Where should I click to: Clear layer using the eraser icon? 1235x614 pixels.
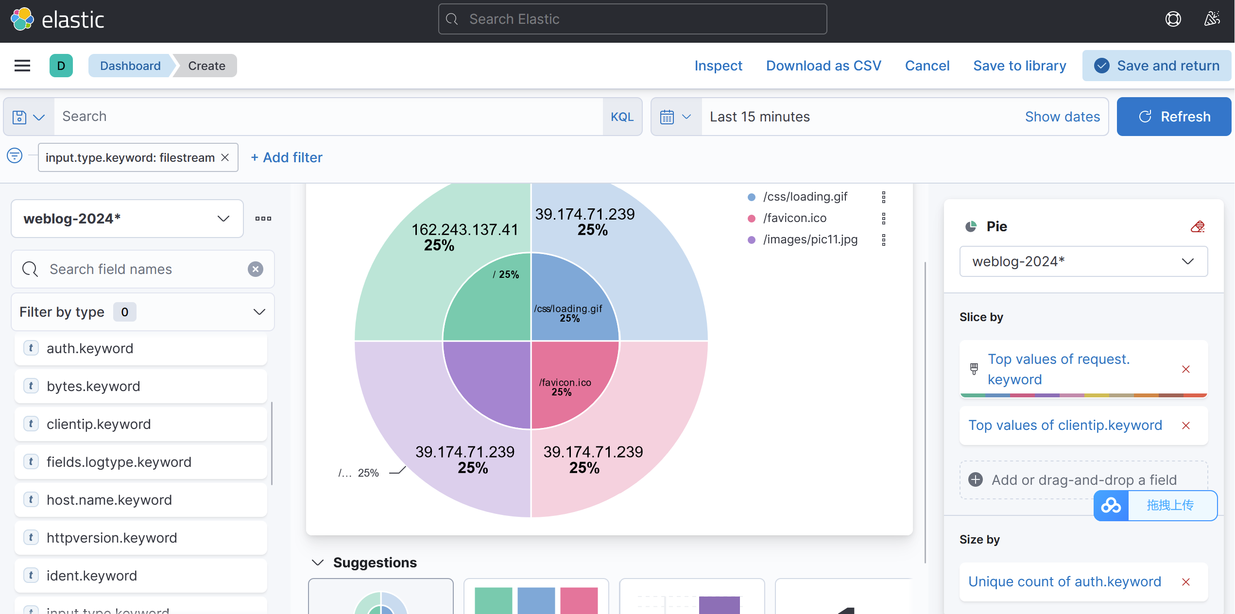tap(1197, 226)
